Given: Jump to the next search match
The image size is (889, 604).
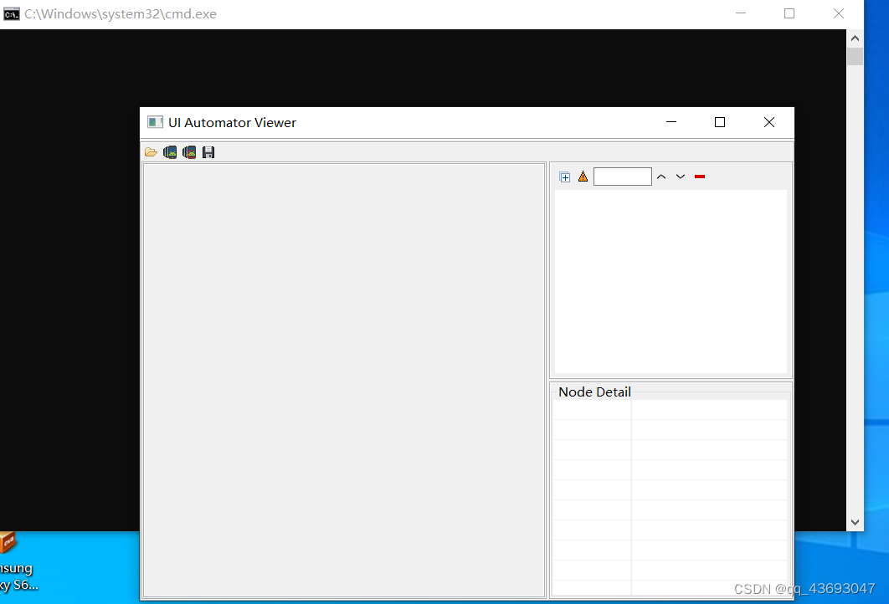Looking at the screenshot, I should pyautogui.click(x=681, y=176).
